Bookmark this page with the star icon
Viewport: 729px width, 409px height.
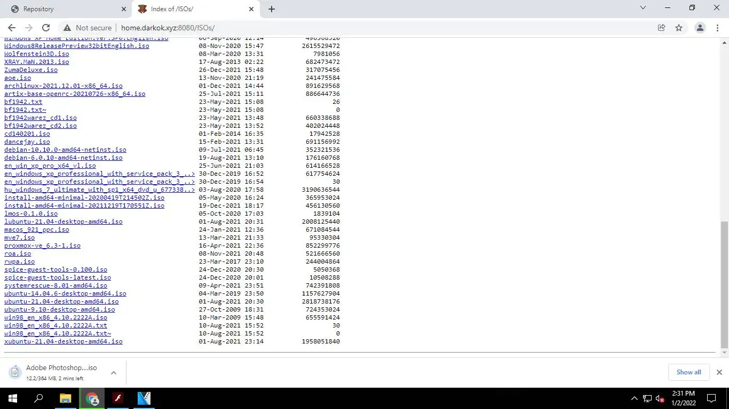click(x=679, y=28)
